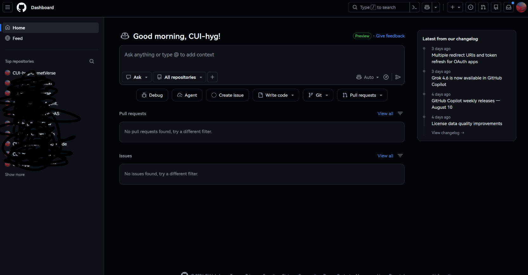
Task: Click the Dashboard title in the header
Action: click(x=42, y=8)
